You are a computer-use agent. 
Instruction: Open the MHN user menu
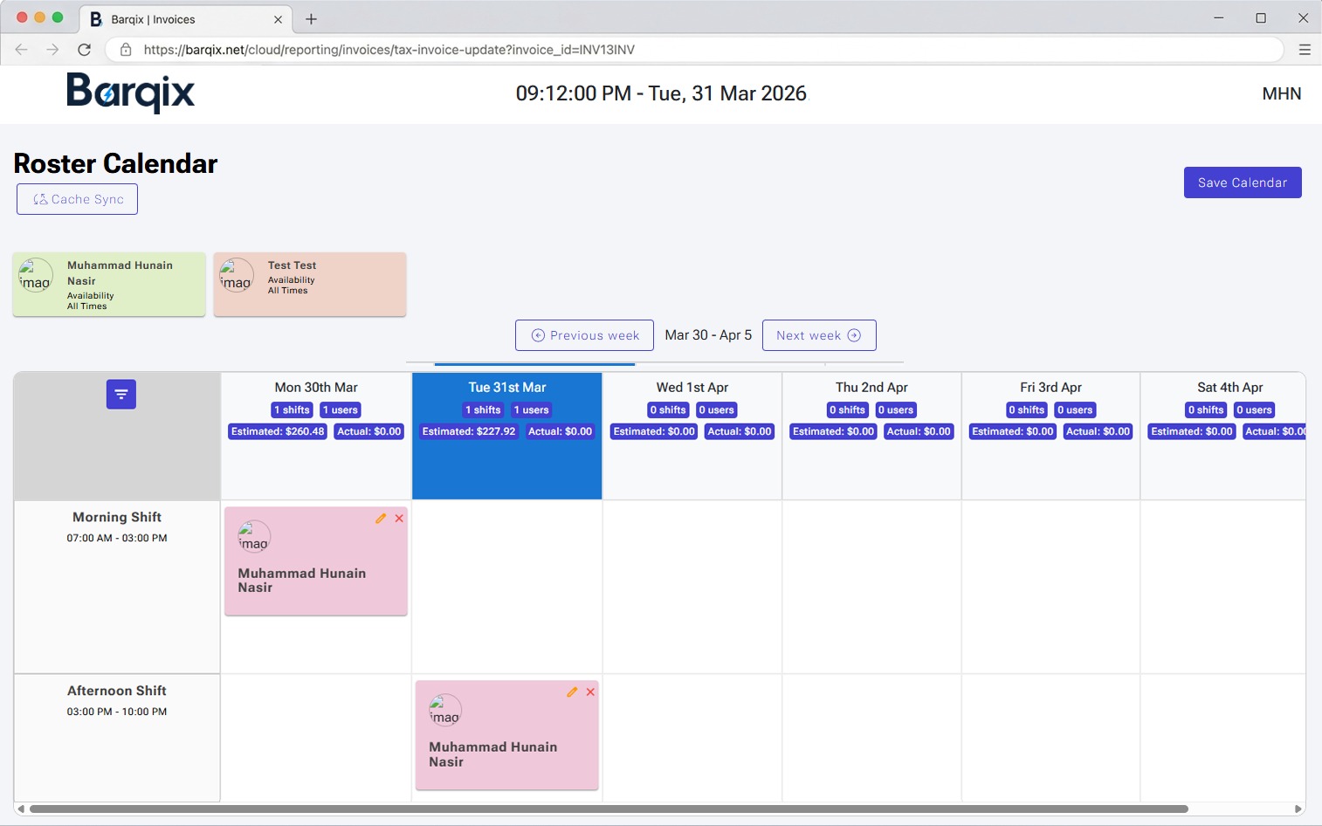click(1281, 93)
